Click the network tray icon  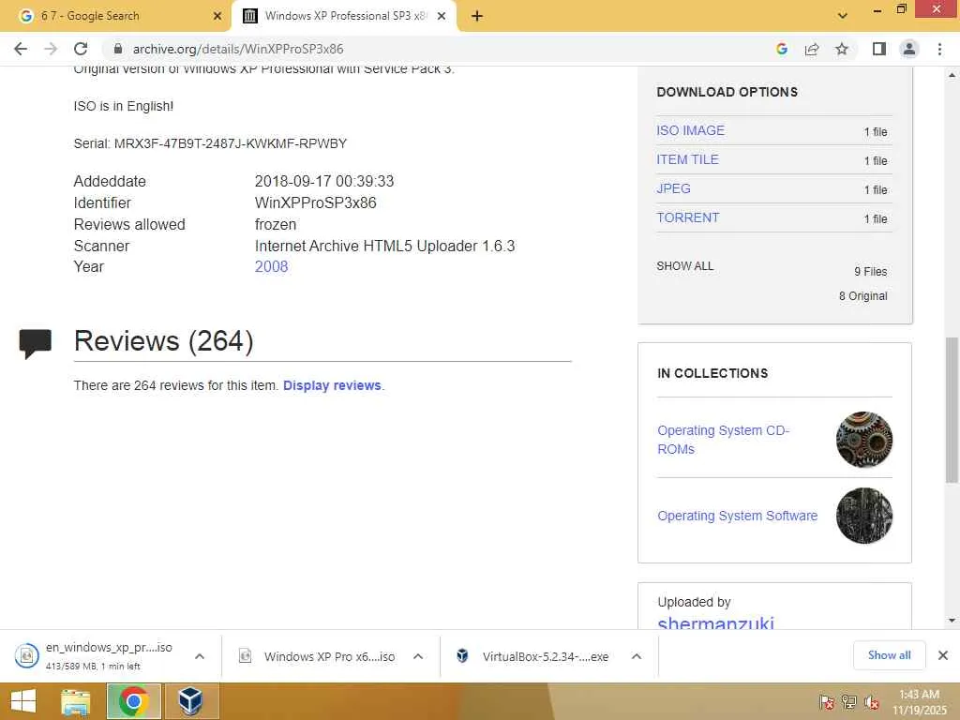pos(848,703)
